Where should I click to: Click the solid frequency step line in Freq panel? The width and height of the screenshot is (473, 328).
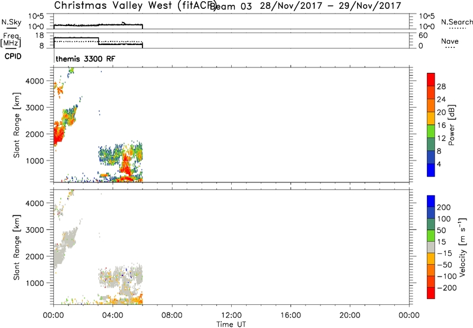(x=98, y=41)
